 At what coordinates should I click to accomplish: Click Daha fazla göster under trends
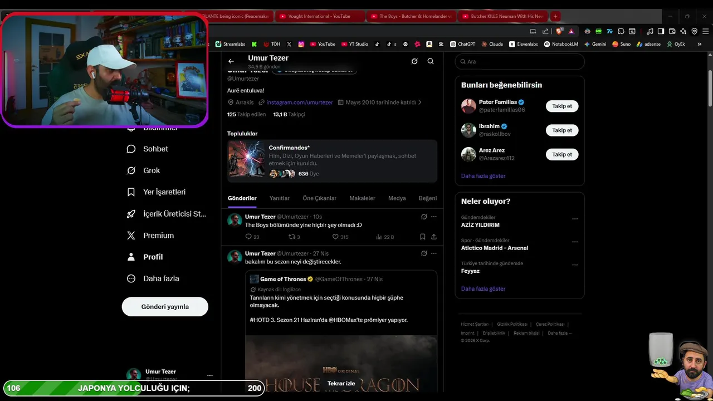click(x=483, y=289)
